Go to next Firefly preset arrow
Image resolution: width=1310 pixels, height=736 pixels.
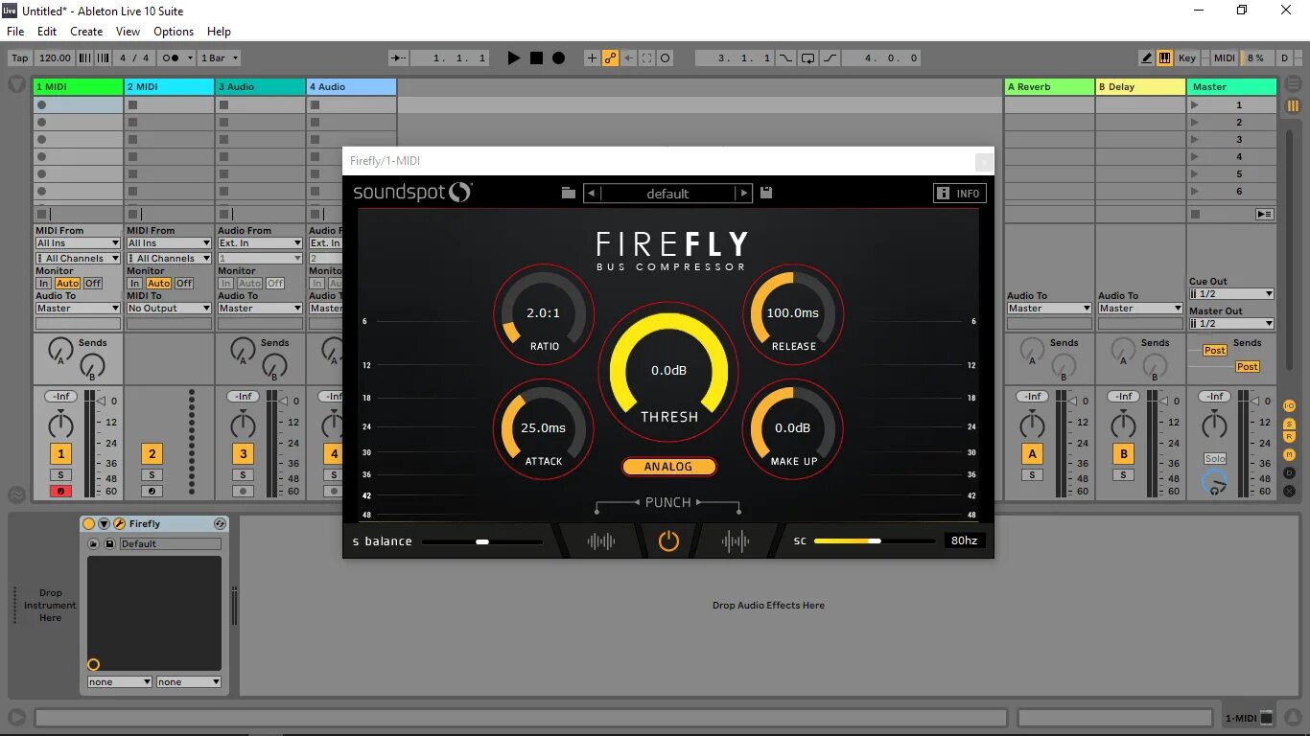click(x=743, y=194)
